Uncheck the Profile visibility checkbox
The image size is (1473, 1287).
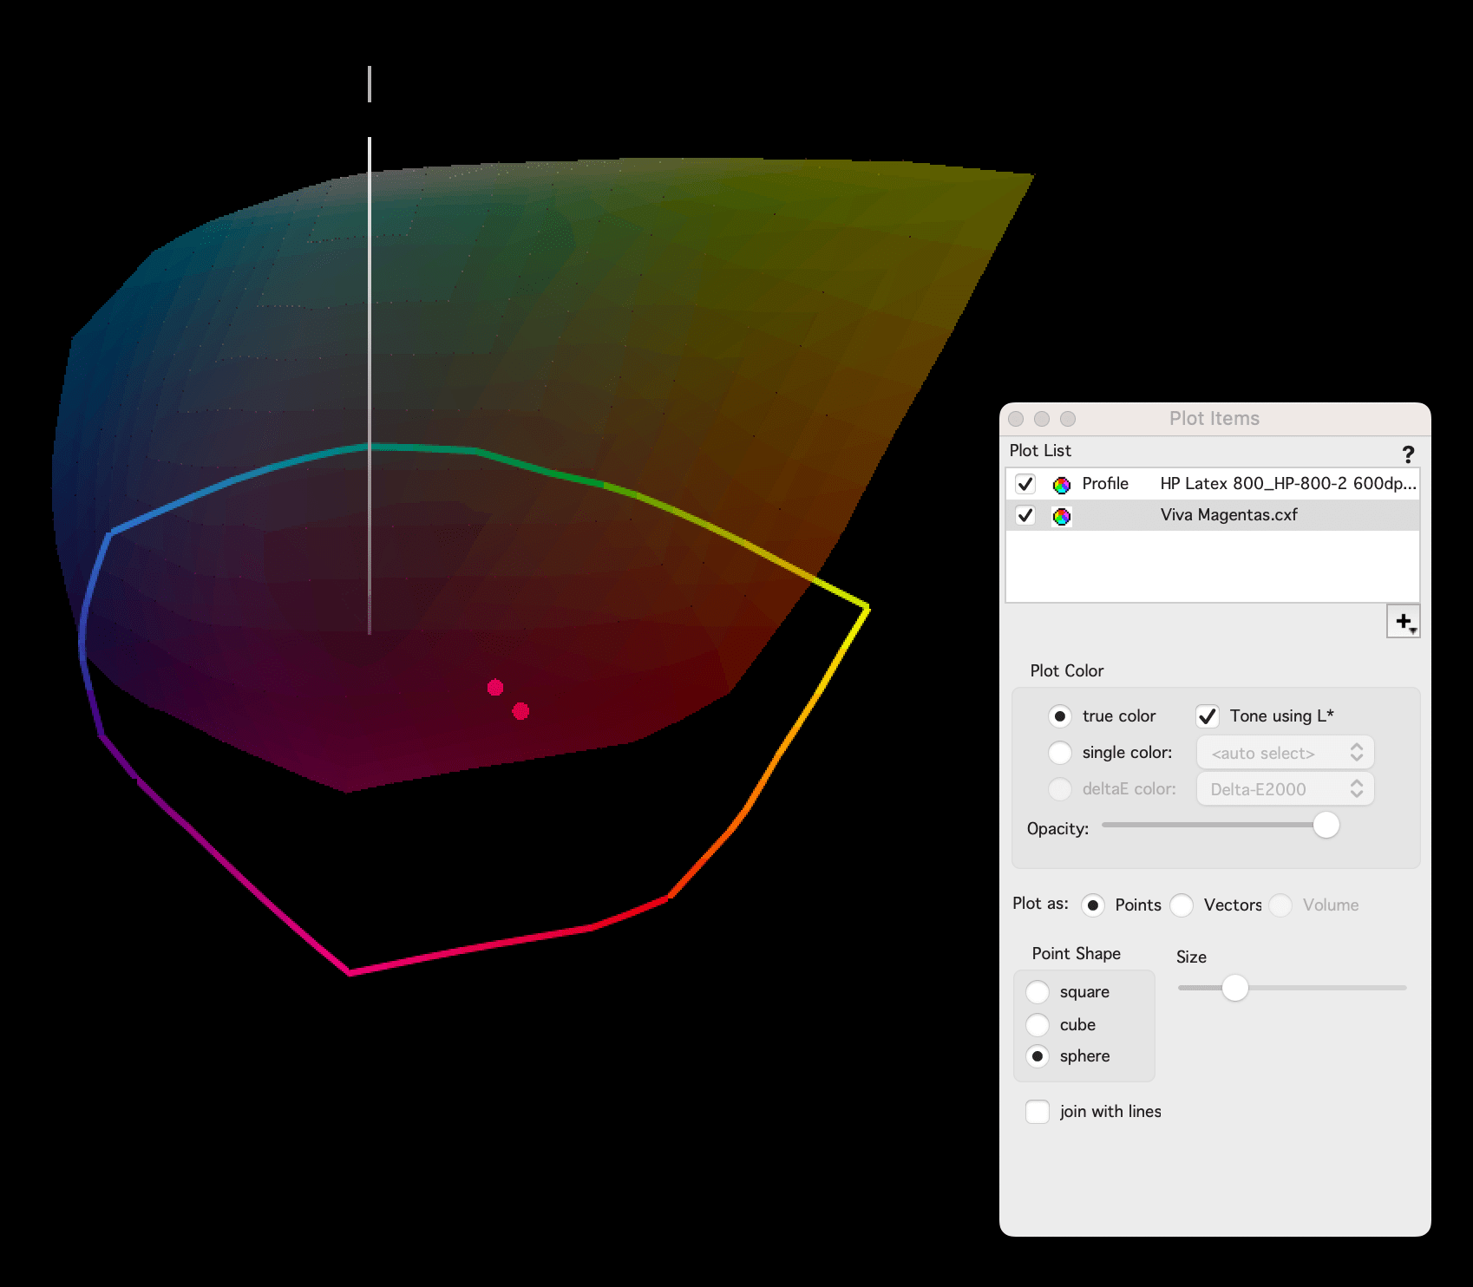(x=1025, y=484)
